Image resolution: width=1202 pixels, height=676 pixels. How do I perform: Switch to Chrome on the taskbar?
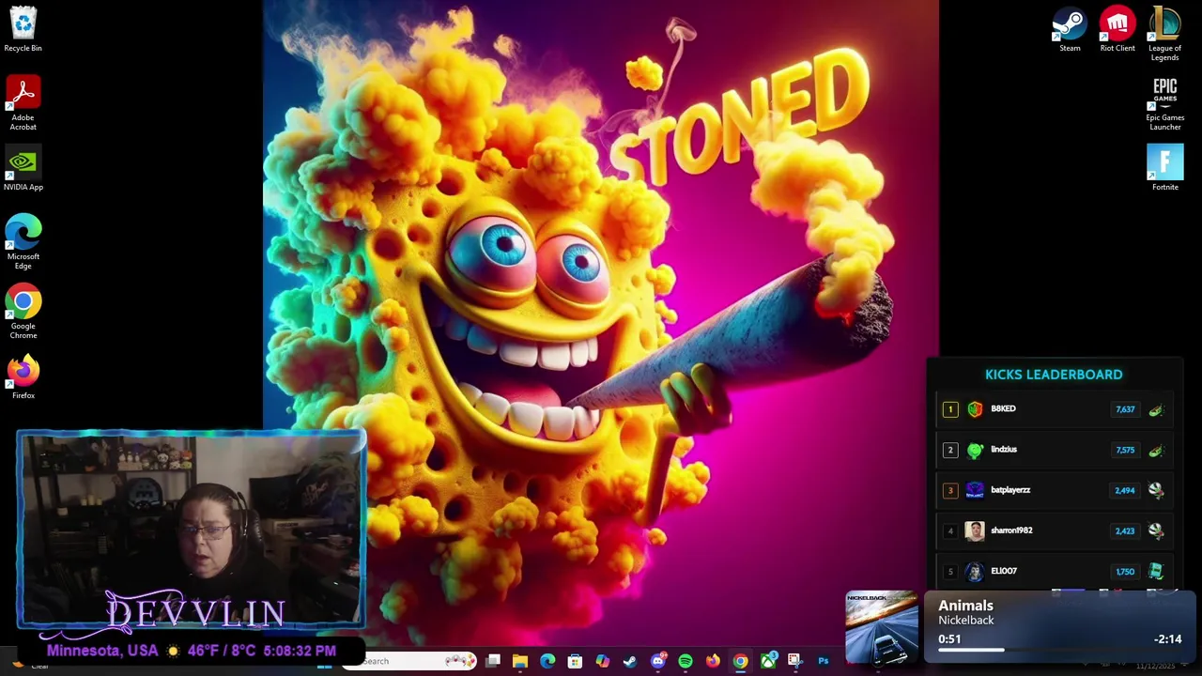[740, 661]
